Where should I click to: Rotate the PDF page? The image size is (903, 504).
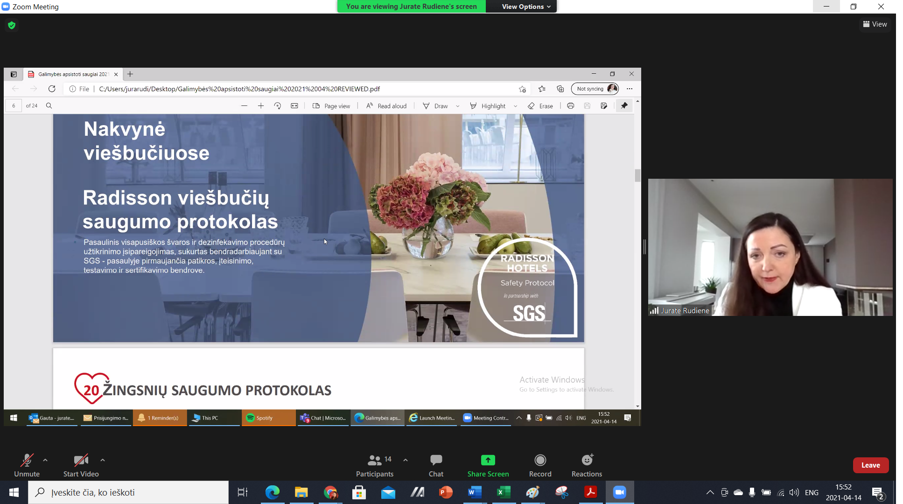[278, 106]
